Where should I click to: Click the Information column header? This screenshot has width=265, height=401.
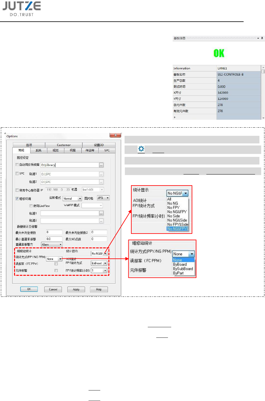tap(194, 68)
